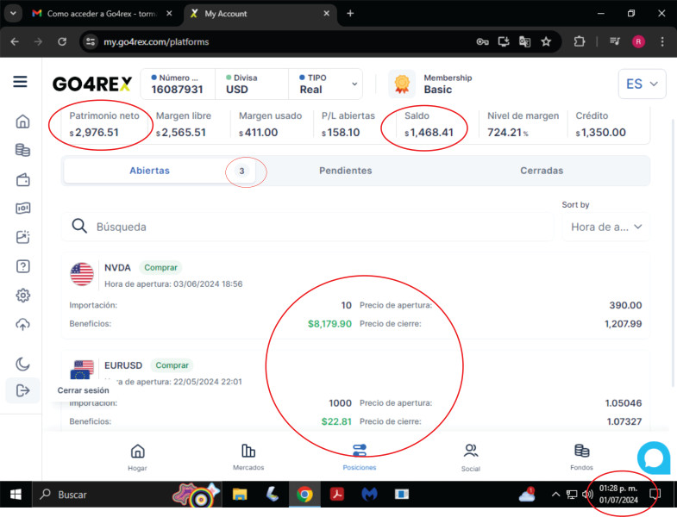Open Malwarebytes from the taskbar
This screenshot has height=517, width=677.
tap(369, 494)
